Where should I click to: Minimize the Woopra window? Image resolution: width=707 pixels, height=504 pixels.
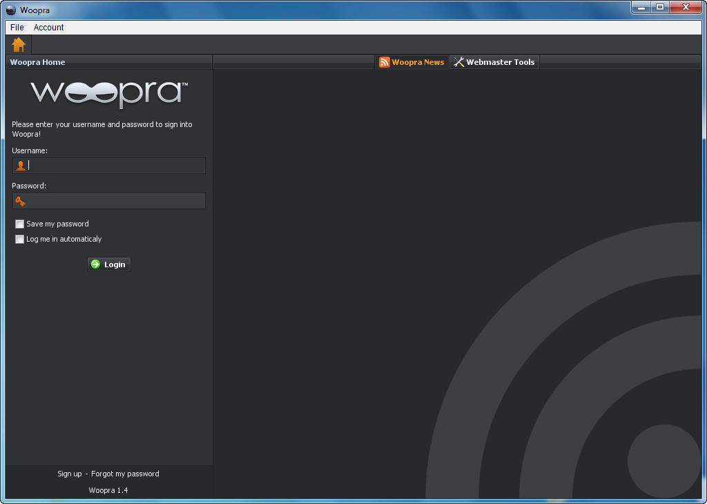click(641, 7)
